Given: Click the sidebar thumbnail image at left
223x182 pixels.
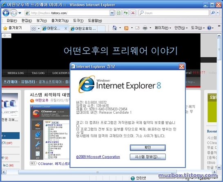Looking at the screenshot, I should [10, 105].
